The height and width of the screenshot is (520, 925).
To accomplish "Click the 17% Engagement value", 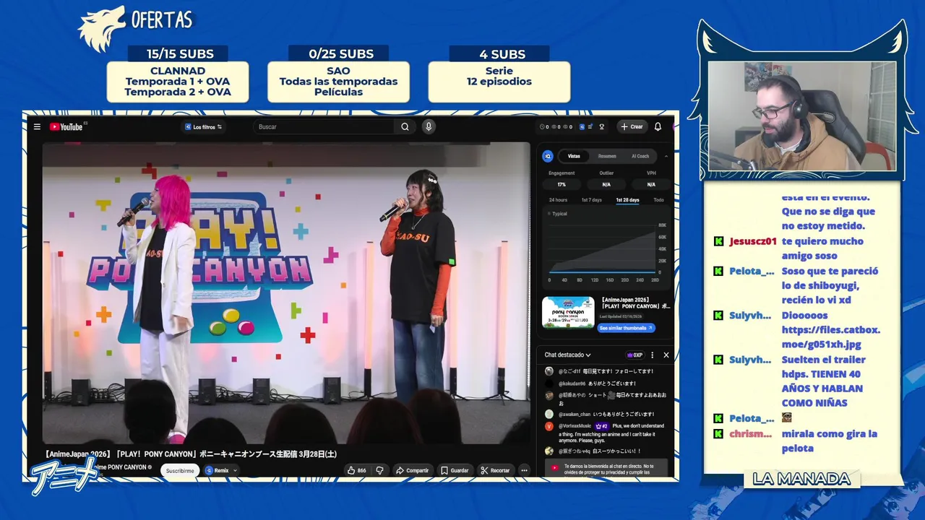I will (562, 185).
